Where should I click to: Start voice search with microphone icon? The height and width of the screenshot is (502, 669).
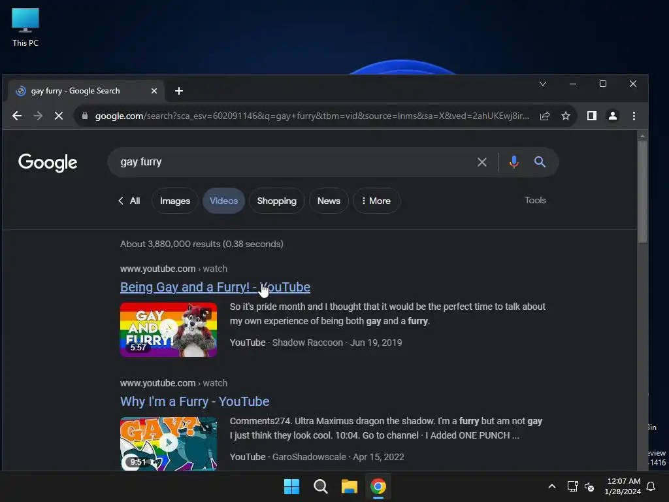point(514,162)
